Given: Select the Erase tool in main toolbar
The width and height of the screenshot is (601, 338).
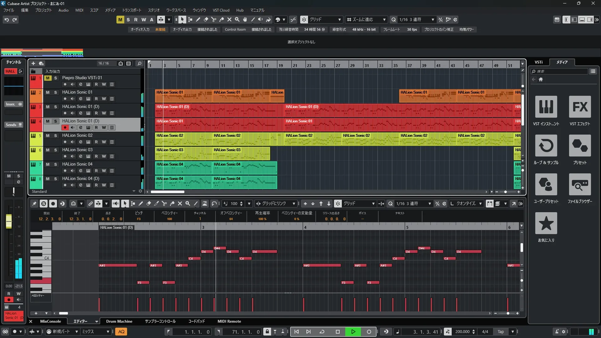Looking at the screenshot, I should (206, 19).
